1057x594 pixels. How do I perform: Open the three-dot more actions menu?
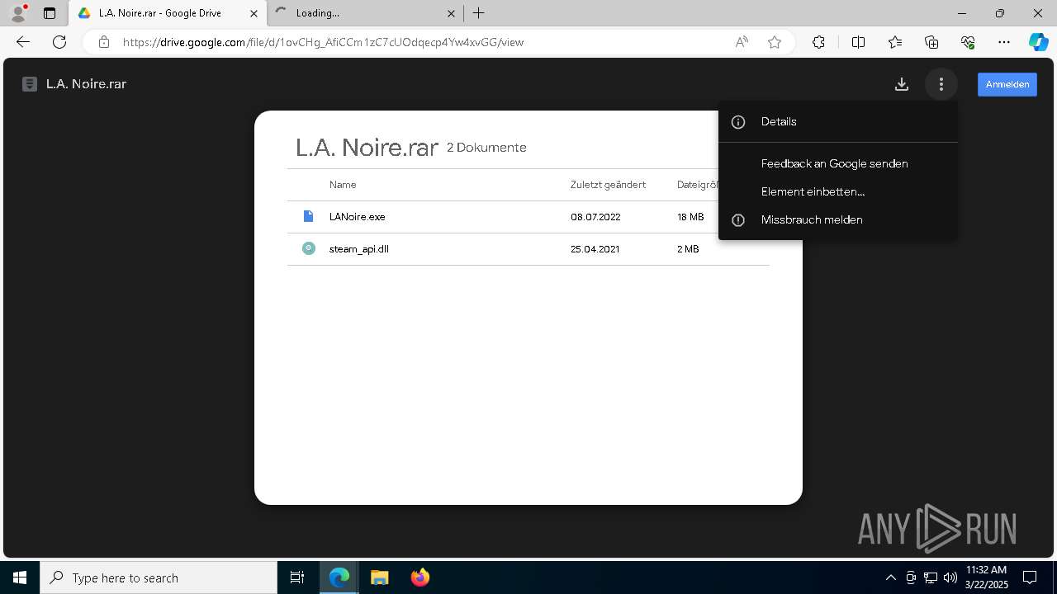coord(941,84)
